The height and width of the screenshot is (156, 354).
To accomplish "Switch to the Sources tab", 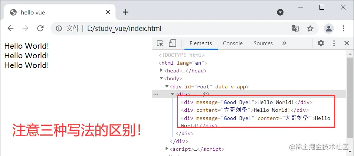I will tap(263, 43).
